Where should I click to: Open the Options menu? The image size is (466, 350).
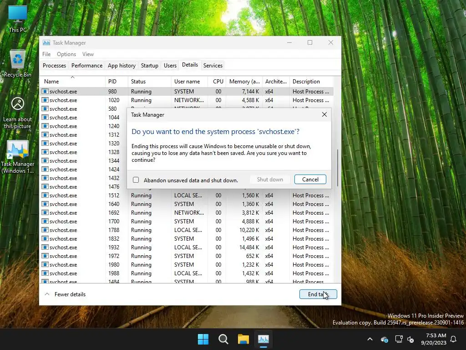(66, 54)
